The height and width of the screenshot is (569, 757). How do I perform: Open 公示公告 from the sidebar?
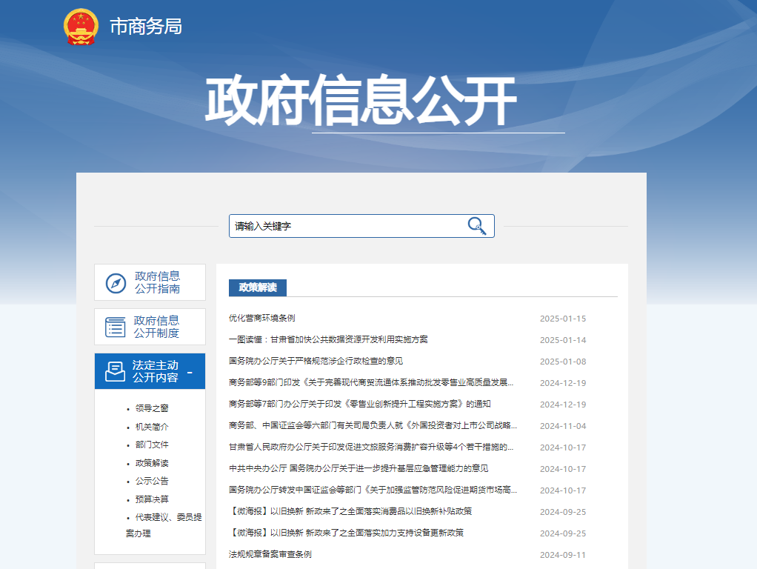point(152,481)
